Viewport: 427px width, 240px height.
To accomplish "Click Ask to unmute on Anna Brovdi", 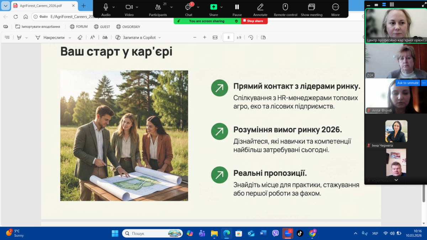I will point(407,83).
